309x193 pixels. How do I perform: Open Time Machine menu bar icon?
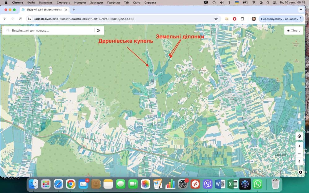click(214, 2)
